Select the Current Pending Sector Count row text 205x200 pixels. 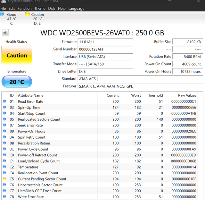(42, 179)
